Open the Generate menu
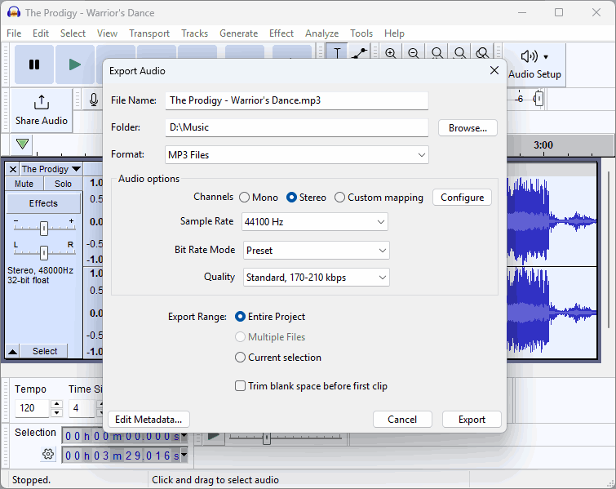The image size is (616, 489). 238,33
